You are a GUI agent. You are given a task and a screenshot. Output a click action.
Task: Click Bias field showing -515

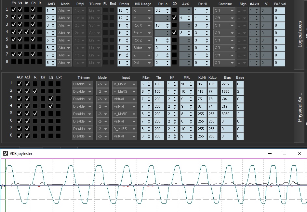(227, 84)
